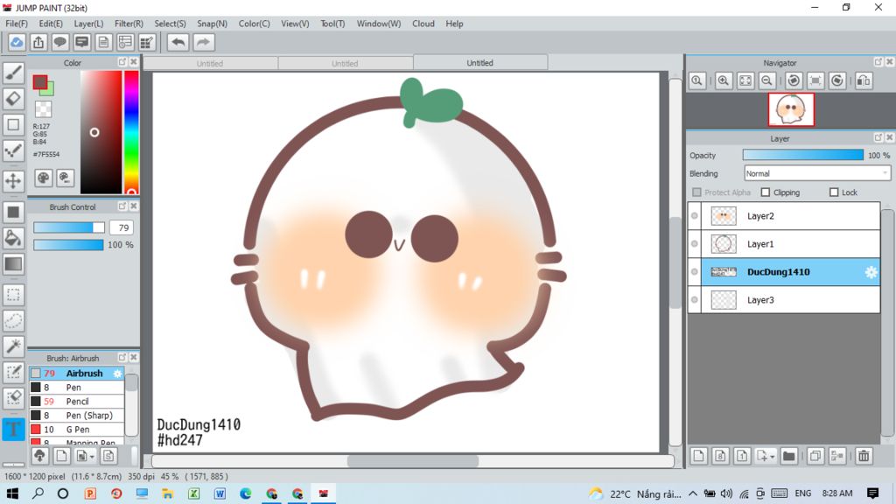Open Airbrush settings gear icon
Viewport: 896px width, 504px height.
pos(117,373)
